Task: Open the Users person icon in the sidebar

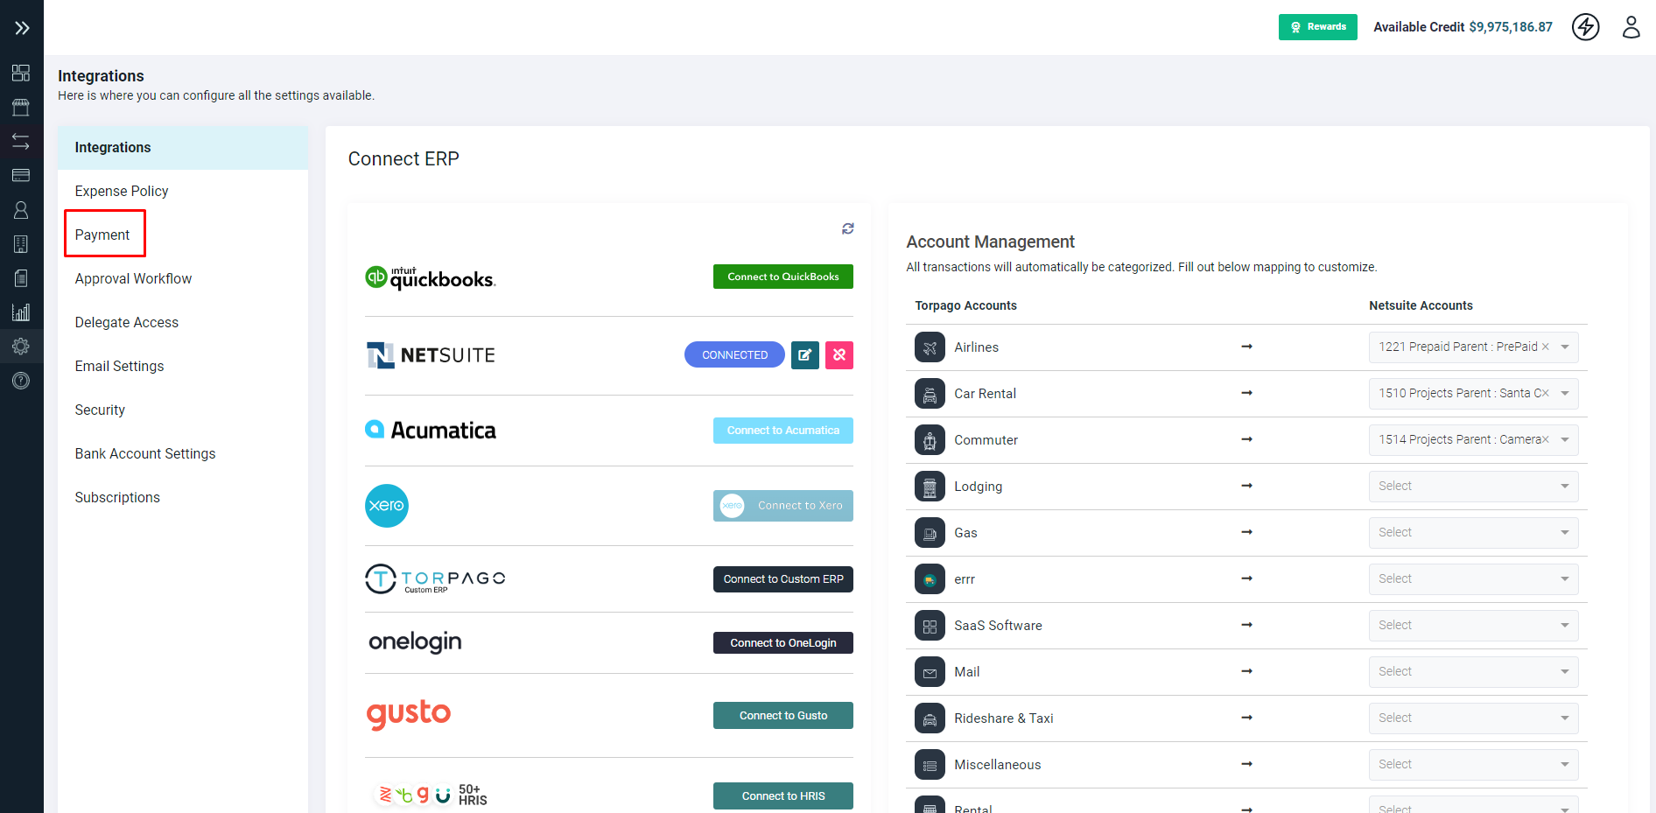Action: (x=21, y=209)
